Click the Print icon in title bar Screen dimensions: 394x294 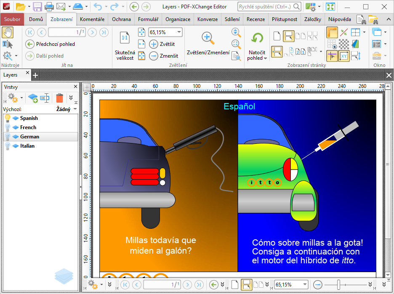pos(49,7)
